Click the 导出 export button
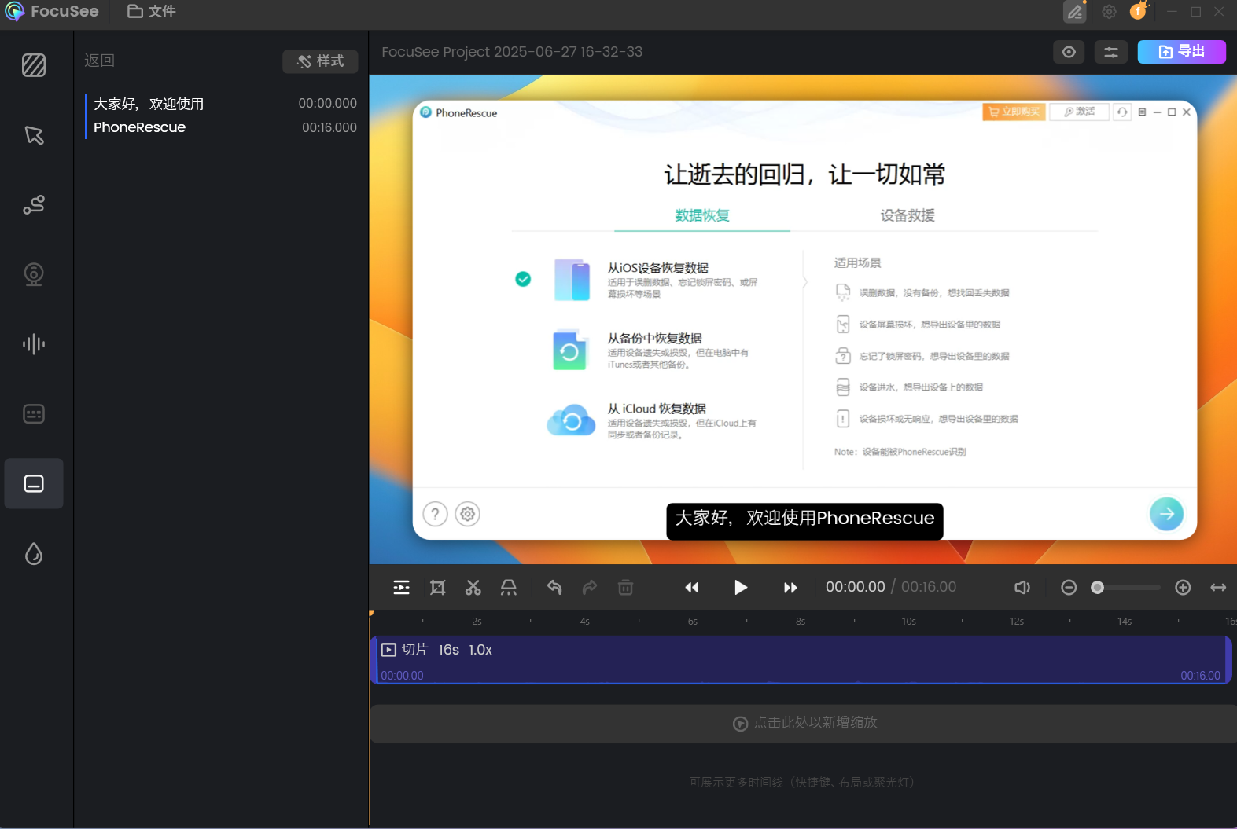Viewport: 1237px width, 829px height. 1181,52
